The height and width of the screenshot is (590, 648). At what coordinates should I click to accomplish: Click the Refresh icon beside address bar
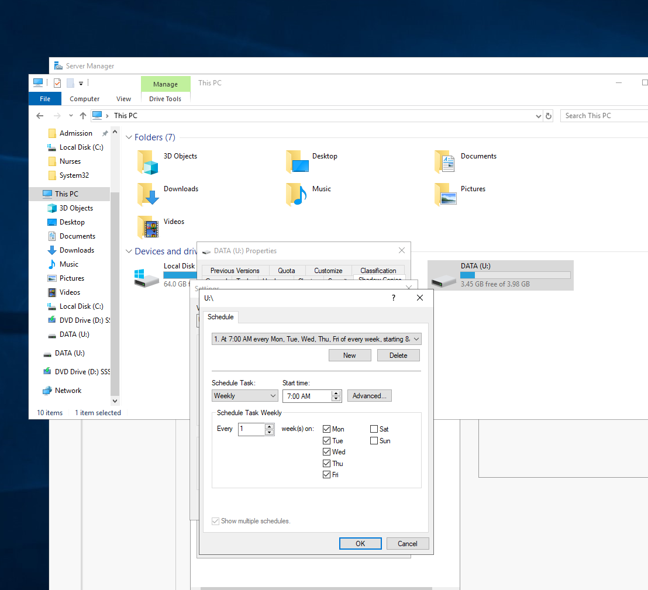[549, 116]
